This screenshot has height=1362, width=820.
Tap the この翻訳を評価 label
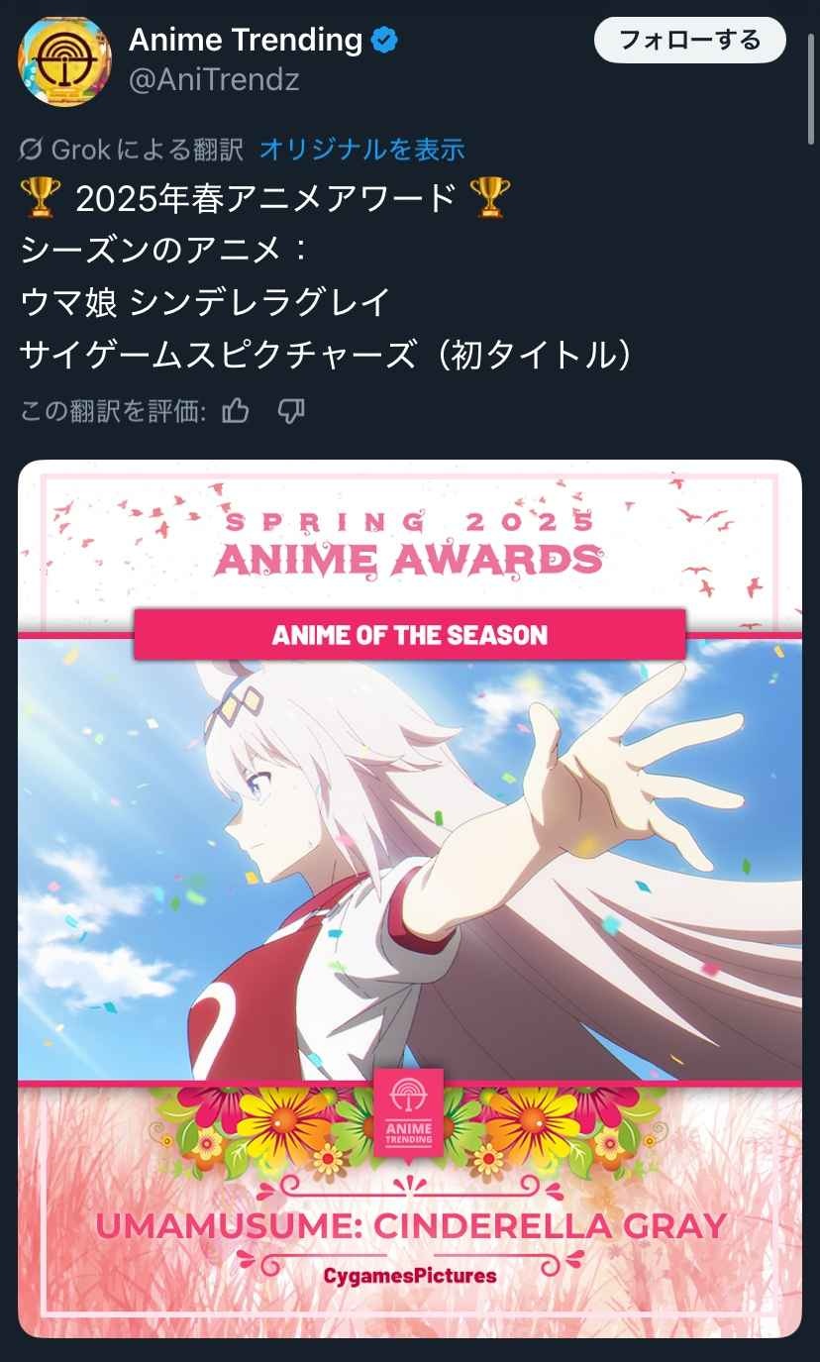(x=113, y=411)
